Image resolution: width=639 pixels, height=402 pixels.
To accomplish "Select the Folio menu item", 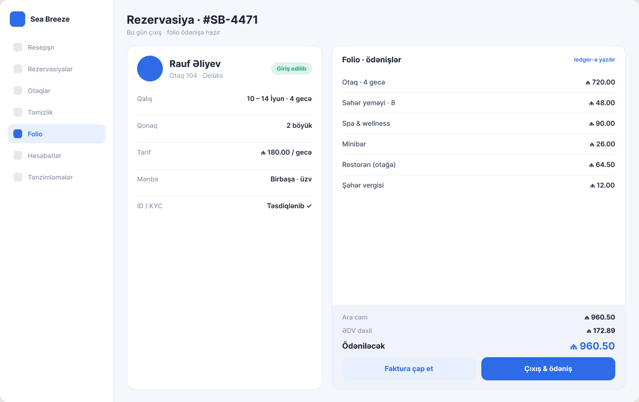I will (x=57, y=134).
